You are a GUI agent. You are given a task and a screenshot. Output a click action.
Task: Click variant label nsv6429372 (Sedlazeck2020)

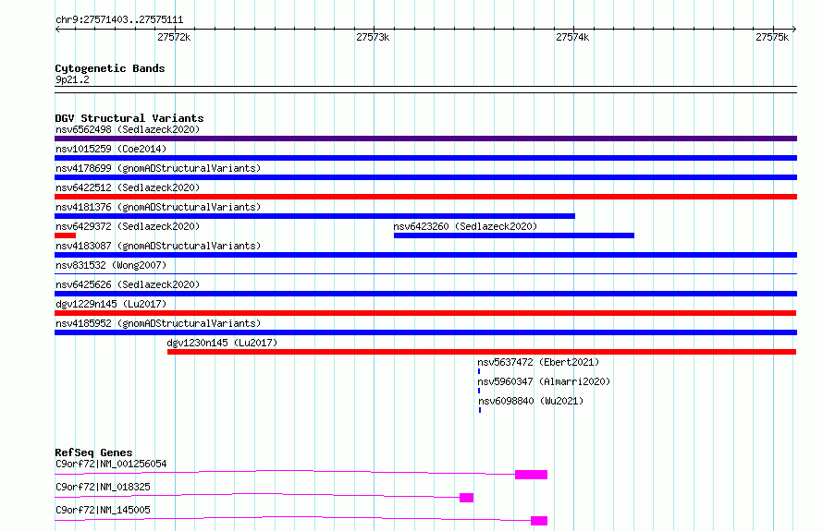click(x=128, y=226)
